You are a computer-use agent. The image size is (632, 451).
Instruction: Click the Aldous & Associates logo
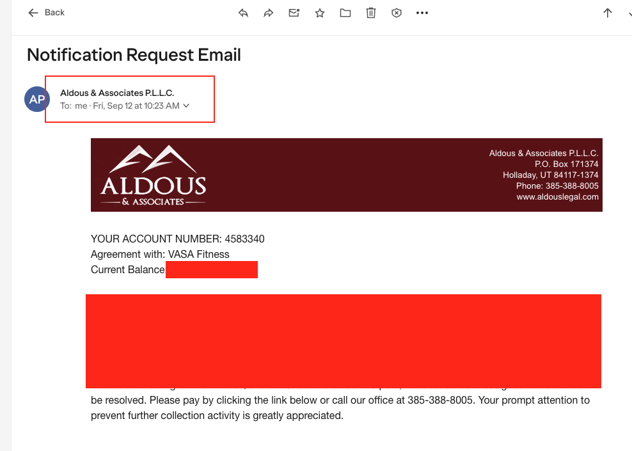154,176
